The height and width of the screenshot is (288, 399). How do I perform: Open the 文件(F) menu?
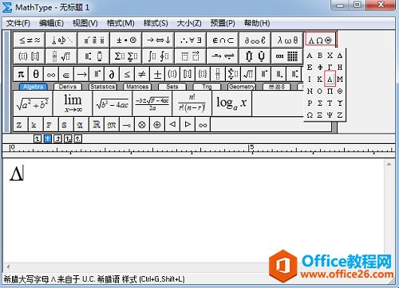tap(18, 23)
